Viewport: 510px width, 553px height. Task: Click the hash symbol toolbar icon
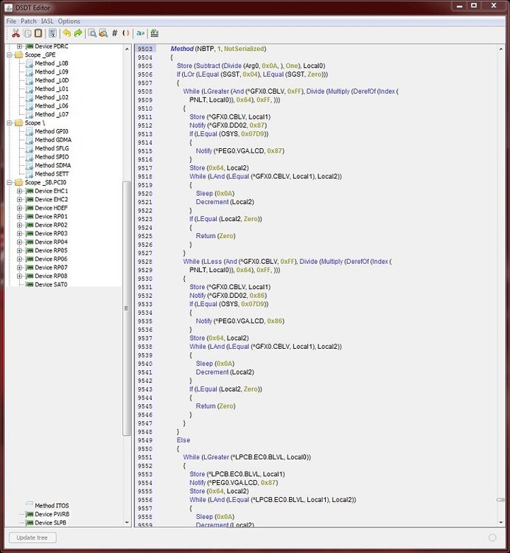coord(114,33)
